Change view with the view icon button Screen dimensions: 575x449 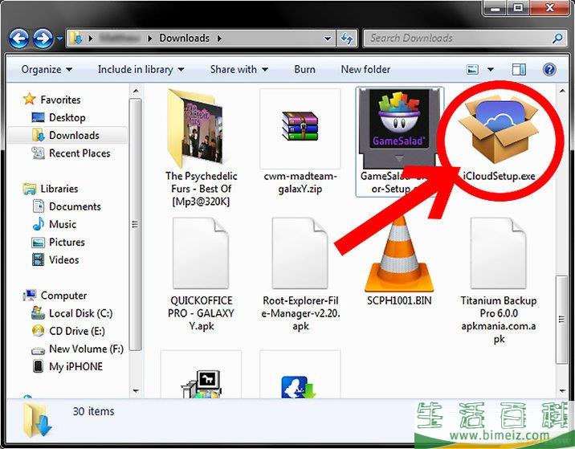click(x=472, y=69)
